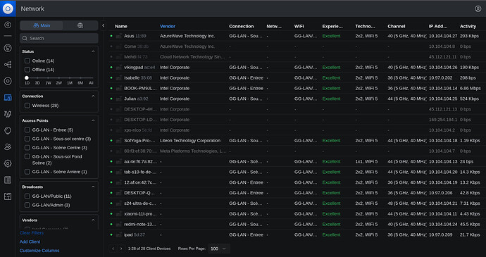Image resolution: width=486 pixels, height=257 pixels.
Task: Collapse the filter side panel arrow
Action: 104,26
